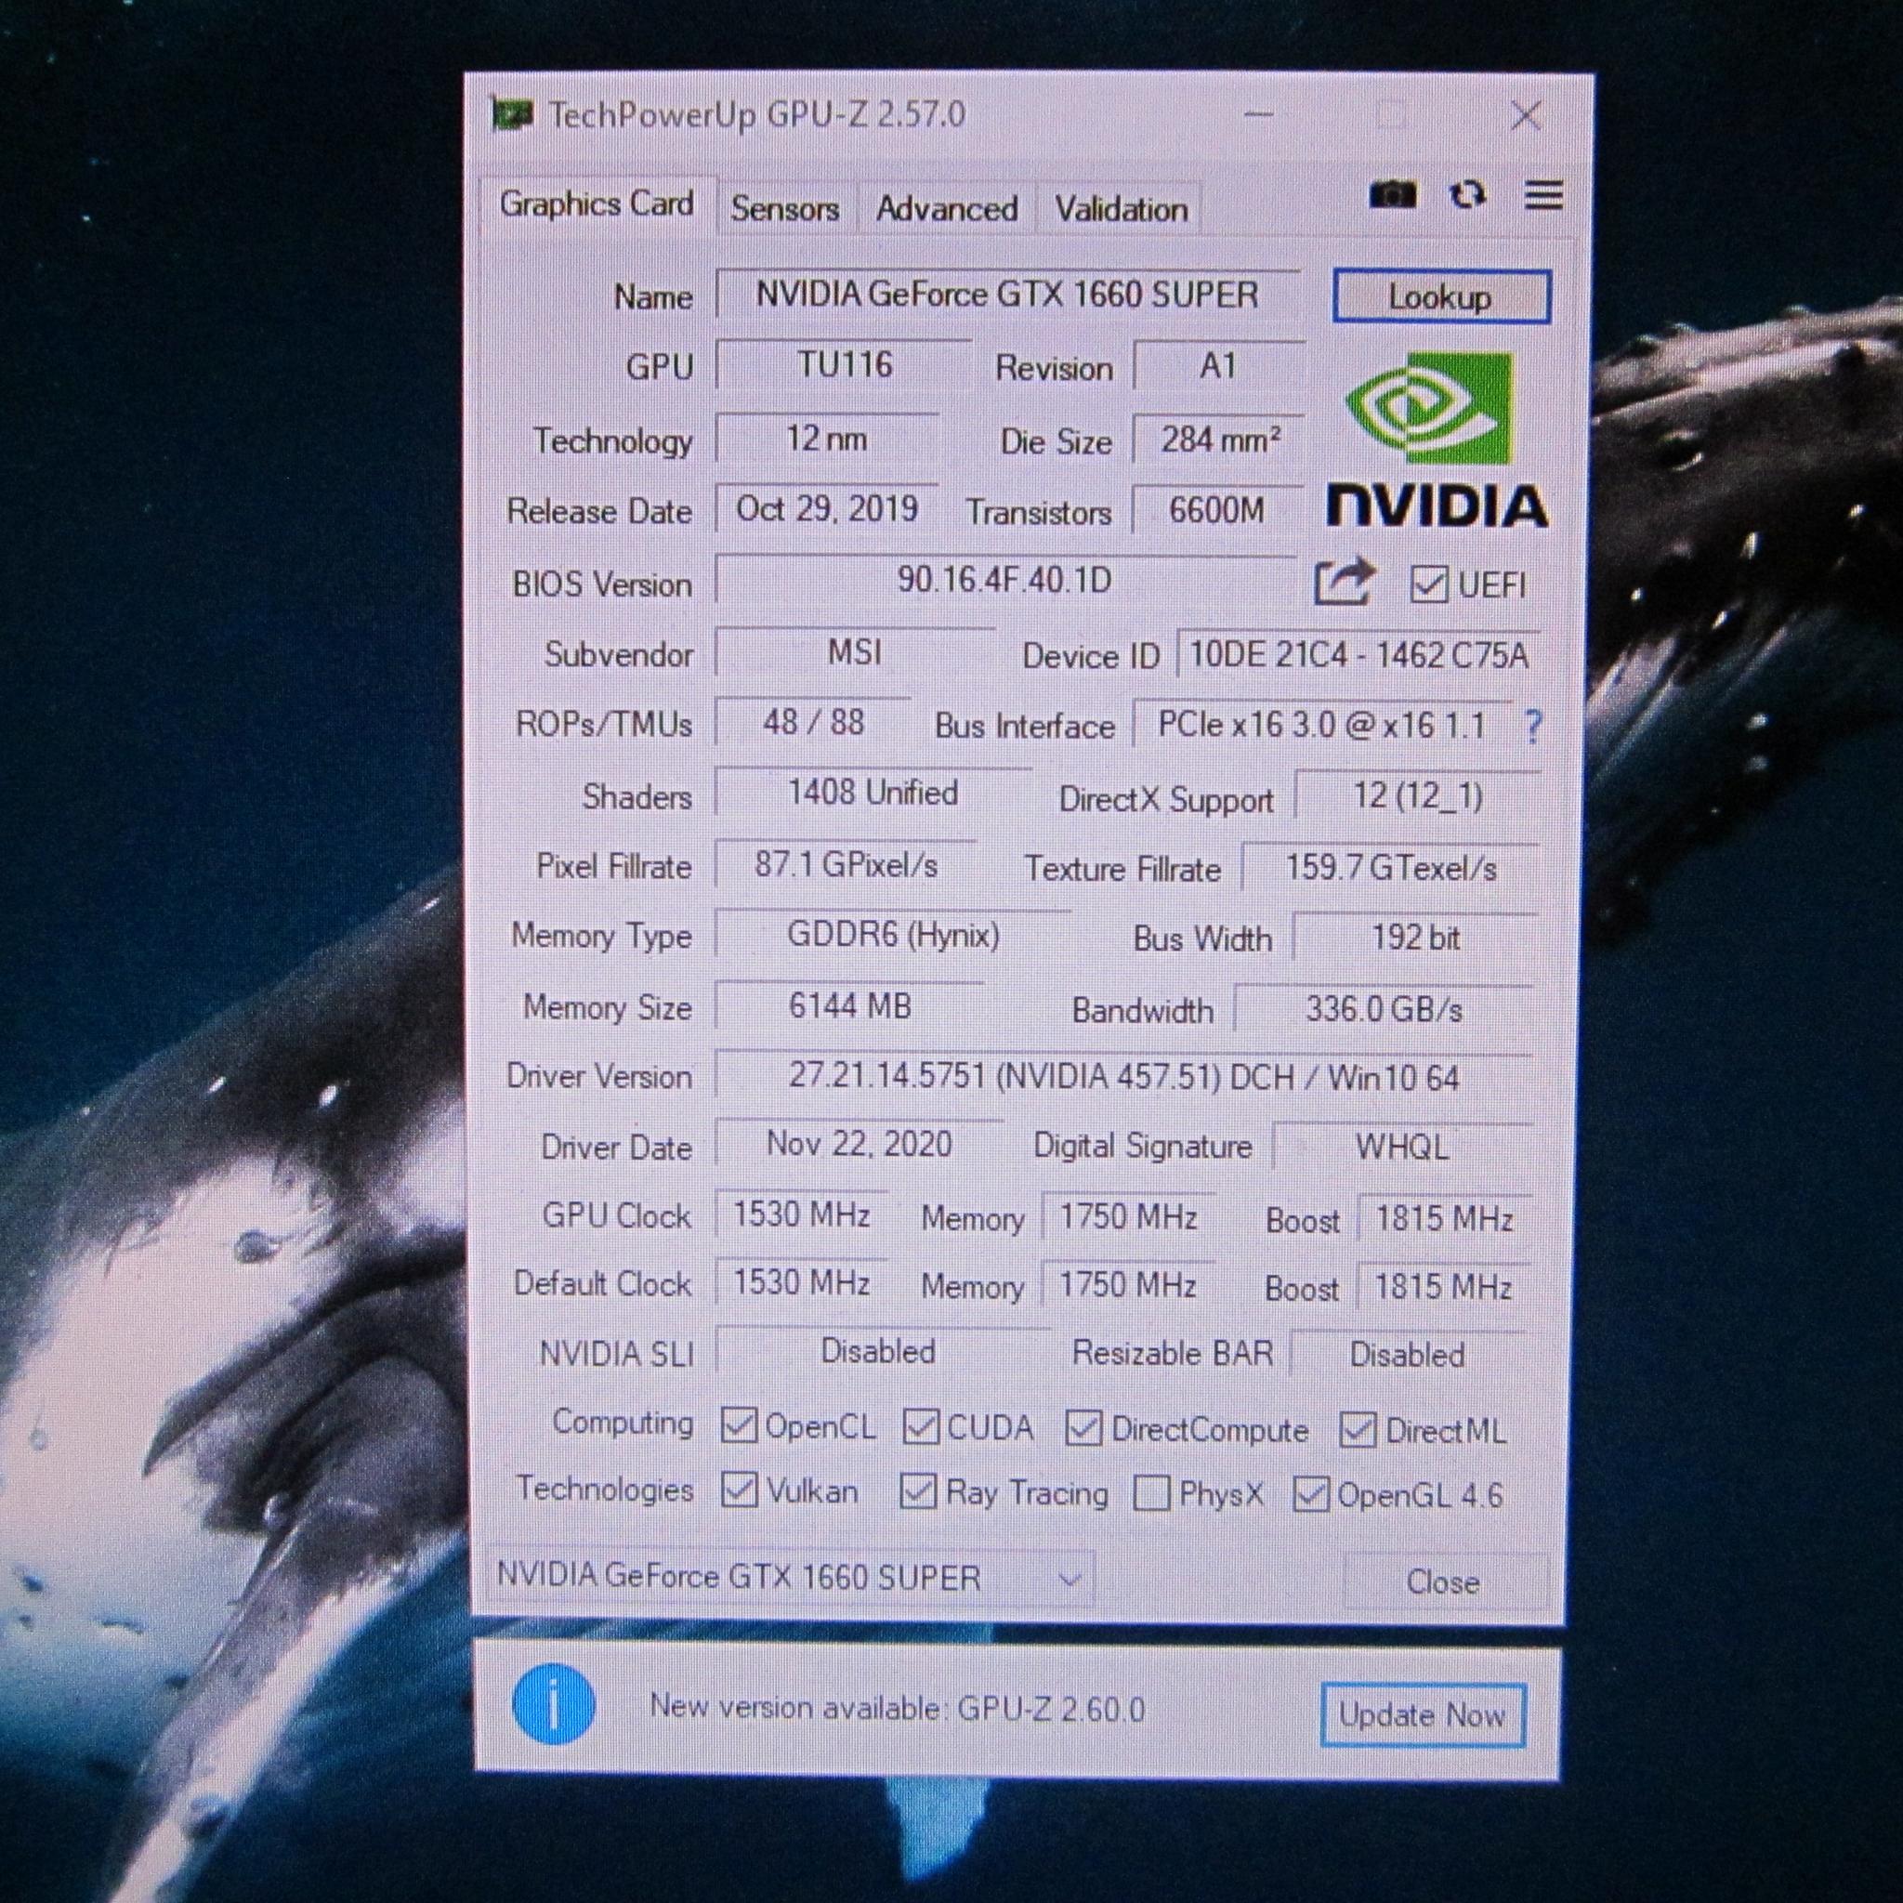Toggle the DirectML checkbox

coord(1358,1429)
